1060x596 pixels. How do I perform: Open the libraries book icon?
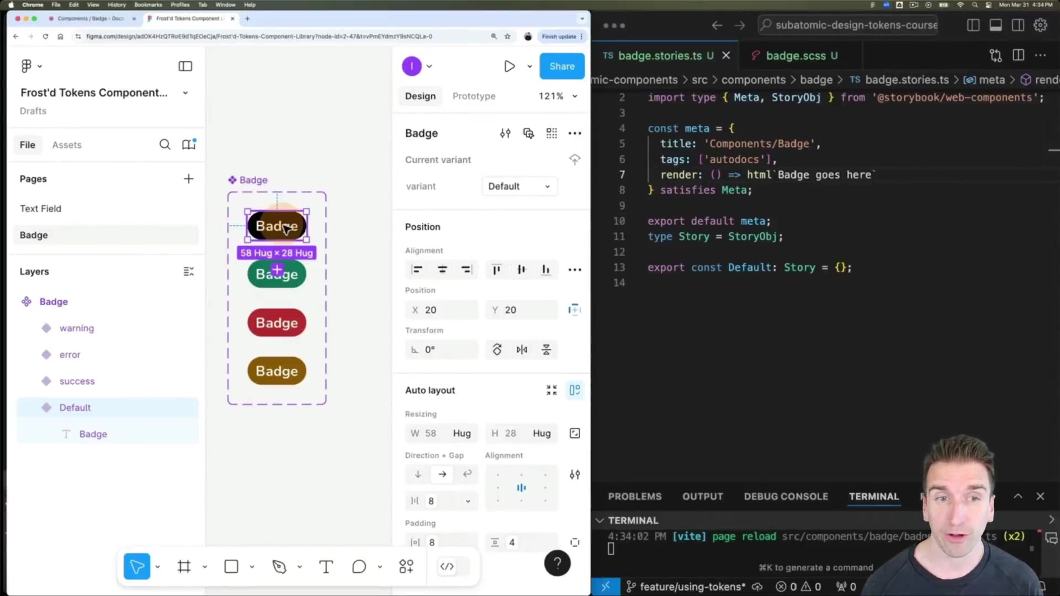(189, 145)
